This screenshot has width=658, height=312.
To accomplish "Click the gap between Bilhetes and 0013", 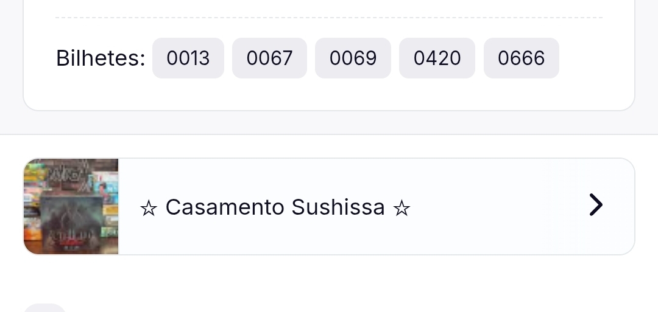I will [x=149, y=58].
